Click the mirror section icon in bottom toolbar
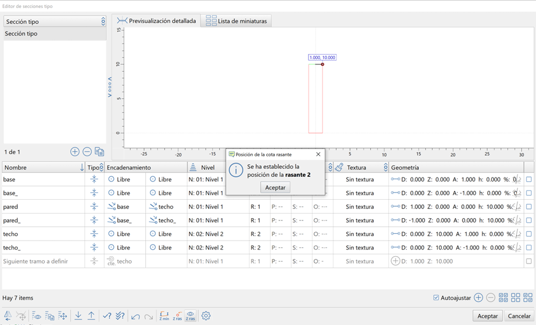 (x=8, y=316)
